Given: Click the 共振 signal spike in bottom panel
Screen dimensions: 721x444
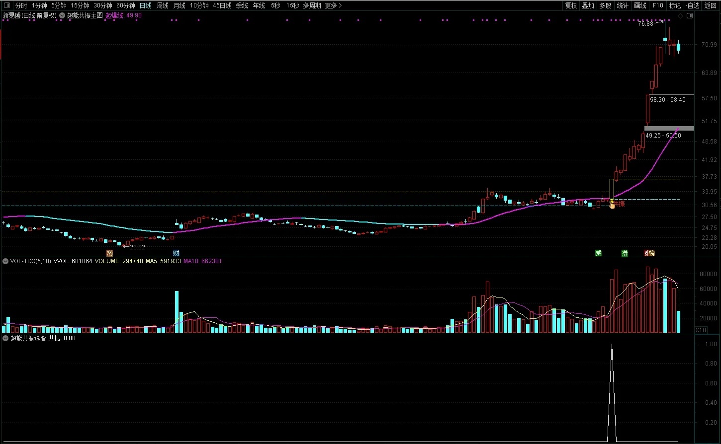Looking at the screenshot, I should pos(612,392).
